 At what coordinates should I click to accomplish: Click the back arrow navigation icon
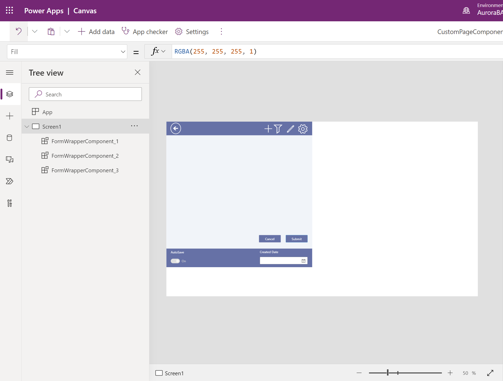pos(176,128)
